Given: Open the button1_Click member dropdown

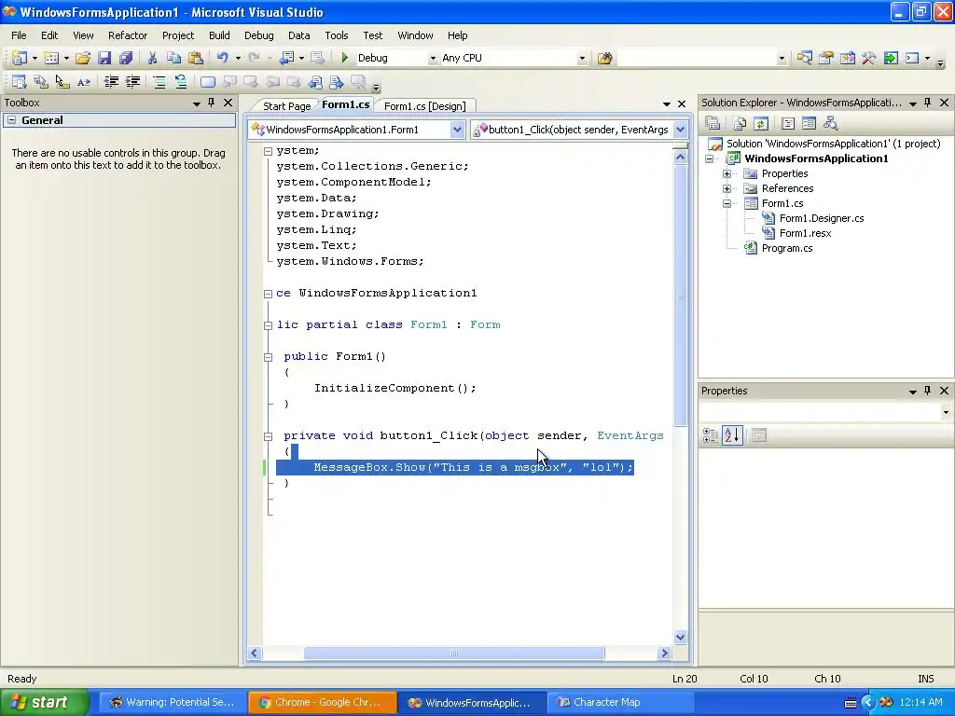Looking at the screenshot, I should click(680, 129).
